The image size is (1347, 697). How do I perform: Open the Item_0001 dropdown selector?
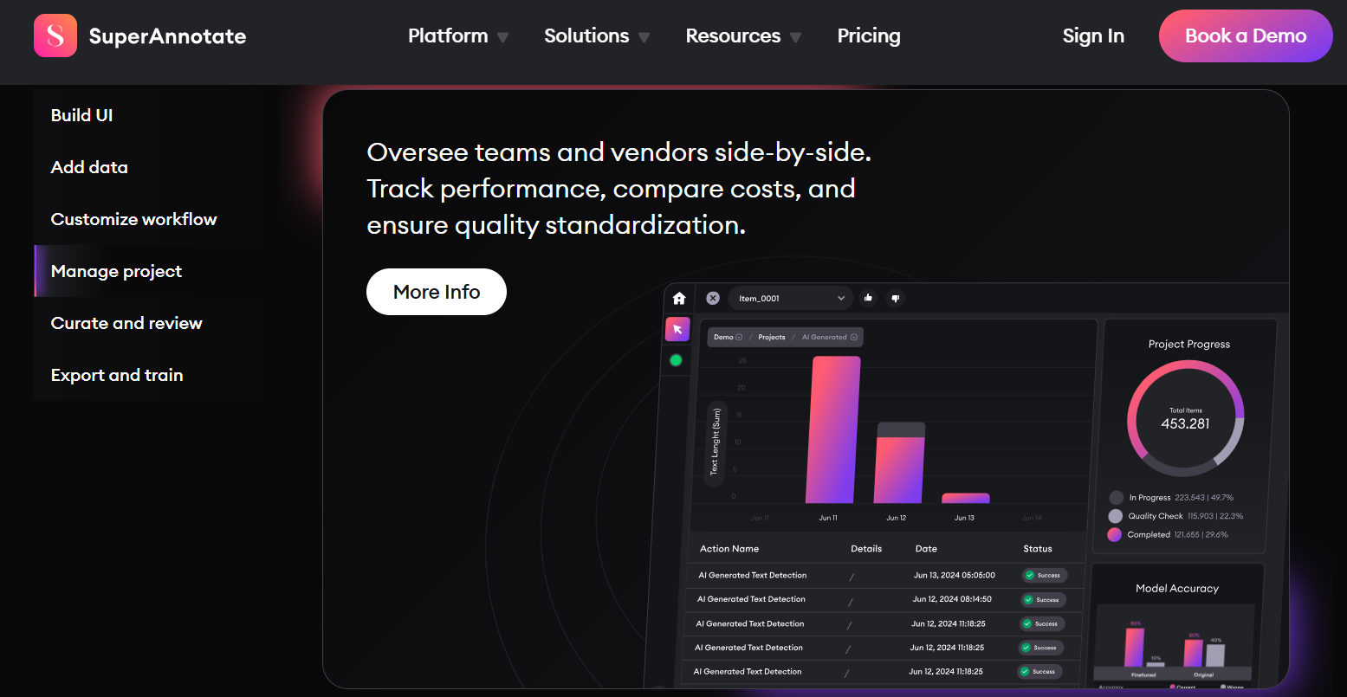tap(791, 298)
